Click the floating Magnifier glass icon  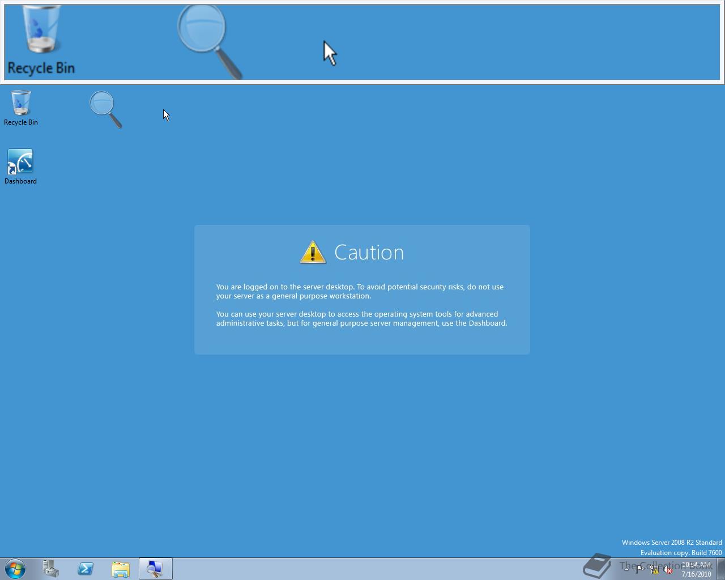[x=105, y=109]
